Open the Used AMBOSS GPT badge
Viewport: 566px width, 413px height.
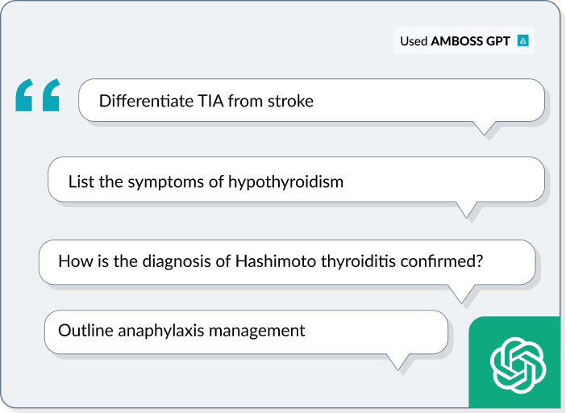(x=464, y=40)
